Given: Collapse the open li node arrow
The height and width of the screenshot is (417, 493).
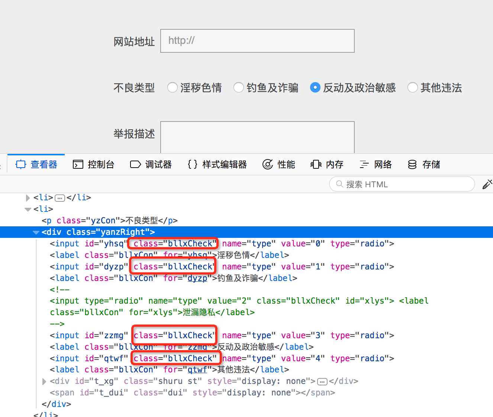Looking at the screenshot, I should coord(28,209).
